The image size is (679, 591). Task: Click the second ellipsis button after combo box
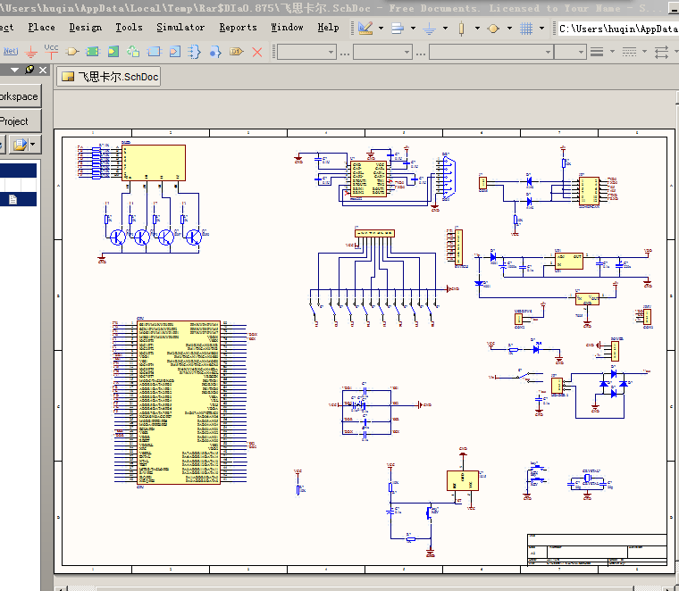point(421,53)
